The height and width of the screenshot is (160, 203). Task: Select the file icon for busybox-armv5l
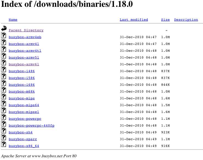4,56
